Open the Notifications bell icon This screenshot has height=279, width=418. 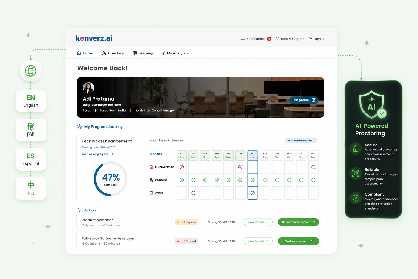click(x=243, y=39)
